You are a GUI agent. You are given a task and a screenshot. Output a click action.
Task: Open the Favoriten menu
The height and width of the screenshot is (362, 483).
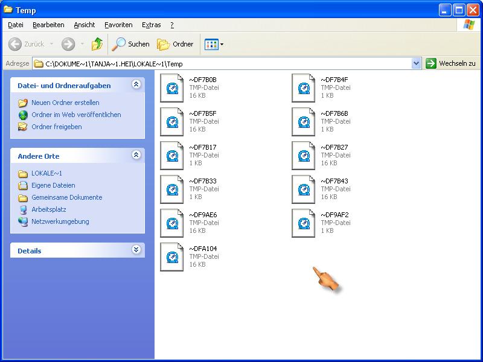pyautogui.click(x=118, y=25)
